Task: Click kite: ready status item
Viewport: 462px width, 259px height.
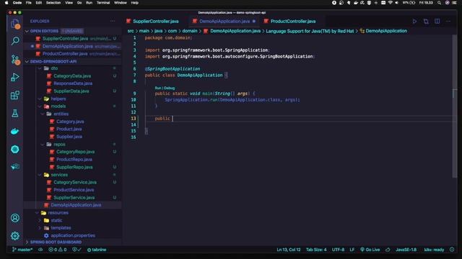Action: [x=434, y=250]
